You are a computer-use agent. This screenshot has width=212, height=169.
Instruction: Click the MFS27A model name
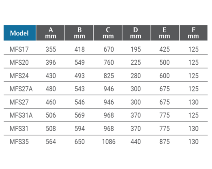coord(21,89)
